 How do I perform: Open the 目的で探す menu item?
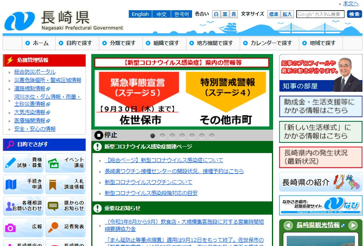click(77, 43)
